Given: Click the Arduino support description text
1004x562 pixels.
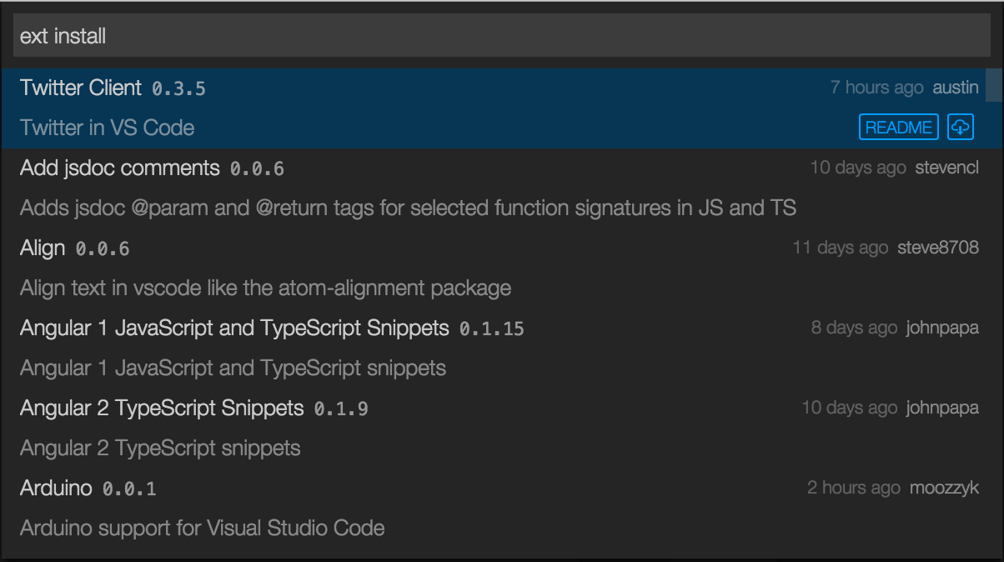Looking at the screenshot, I should [x=203, y=528].
